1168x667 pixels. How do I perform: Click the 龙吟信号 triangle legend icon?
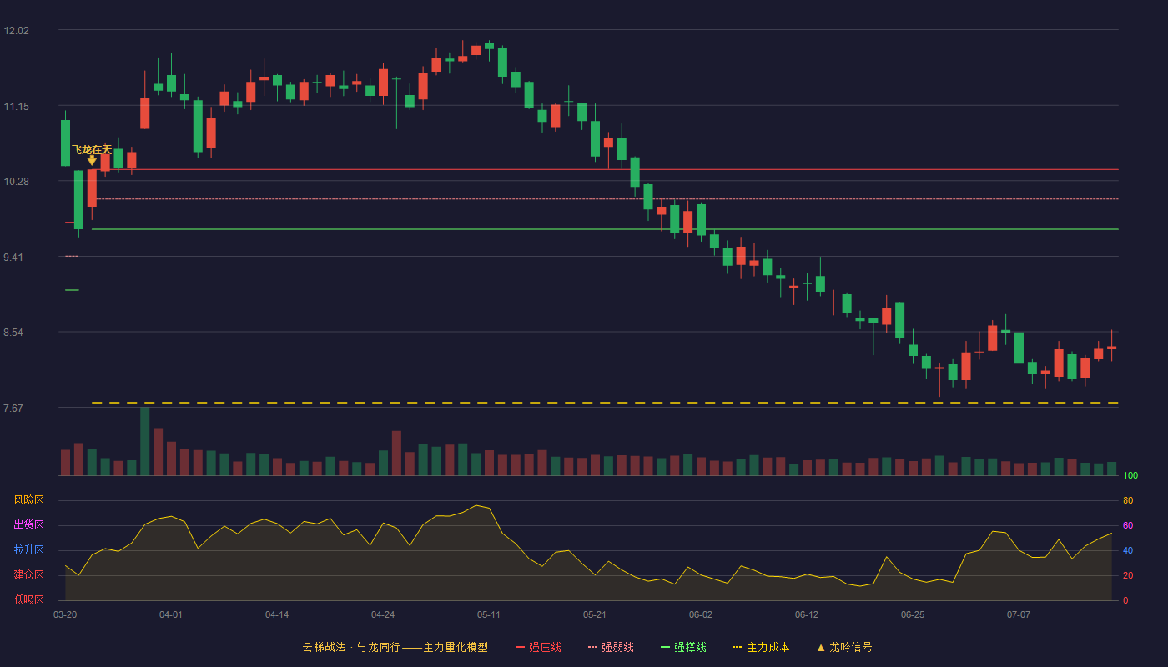(820, 647)
